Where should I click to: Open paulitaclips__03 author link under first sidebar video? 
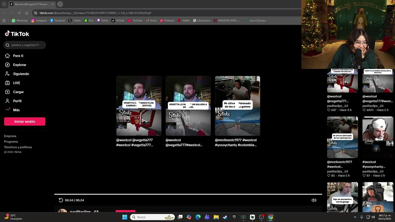338,106
